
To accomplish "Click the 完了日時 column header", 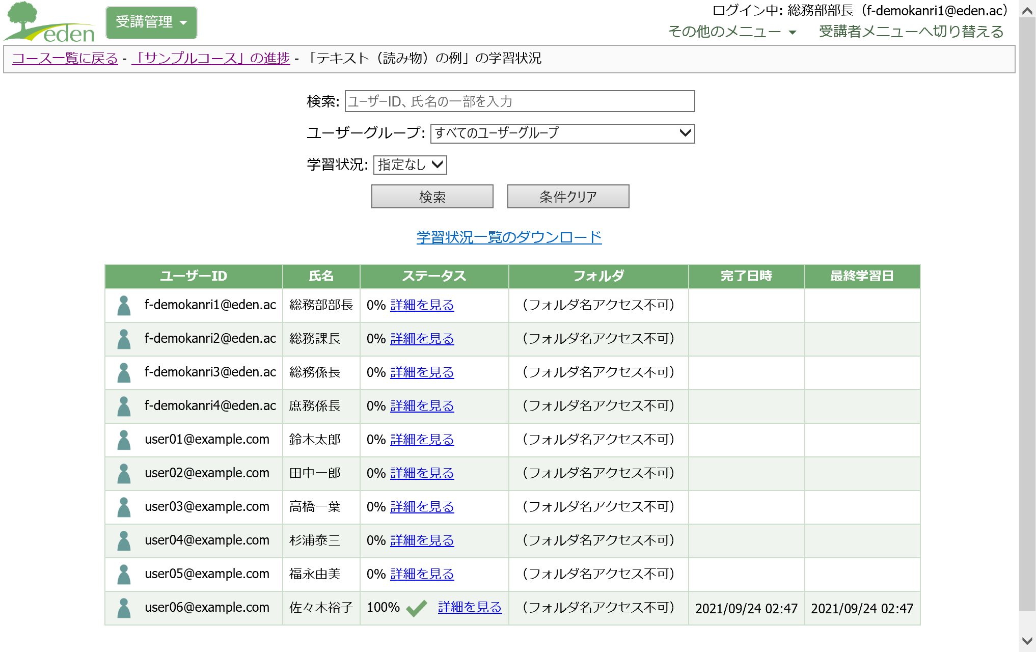I will pyautogui.click(x=747, y=277).
